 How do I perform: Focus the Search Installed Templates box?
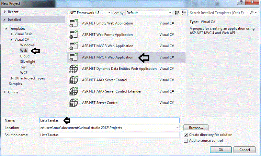(x=219, y=13)
